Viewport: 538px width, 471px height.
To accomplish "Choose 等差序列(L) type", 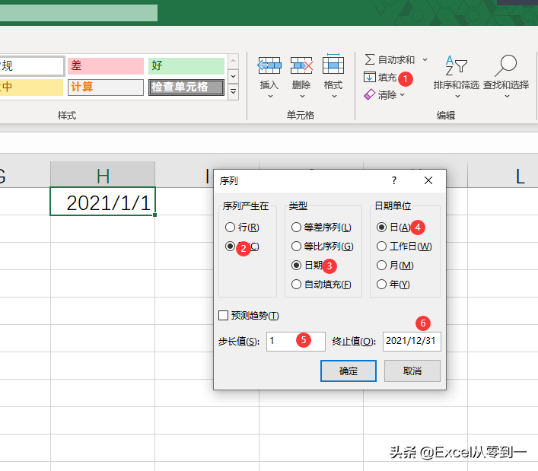I will (296, 227).
